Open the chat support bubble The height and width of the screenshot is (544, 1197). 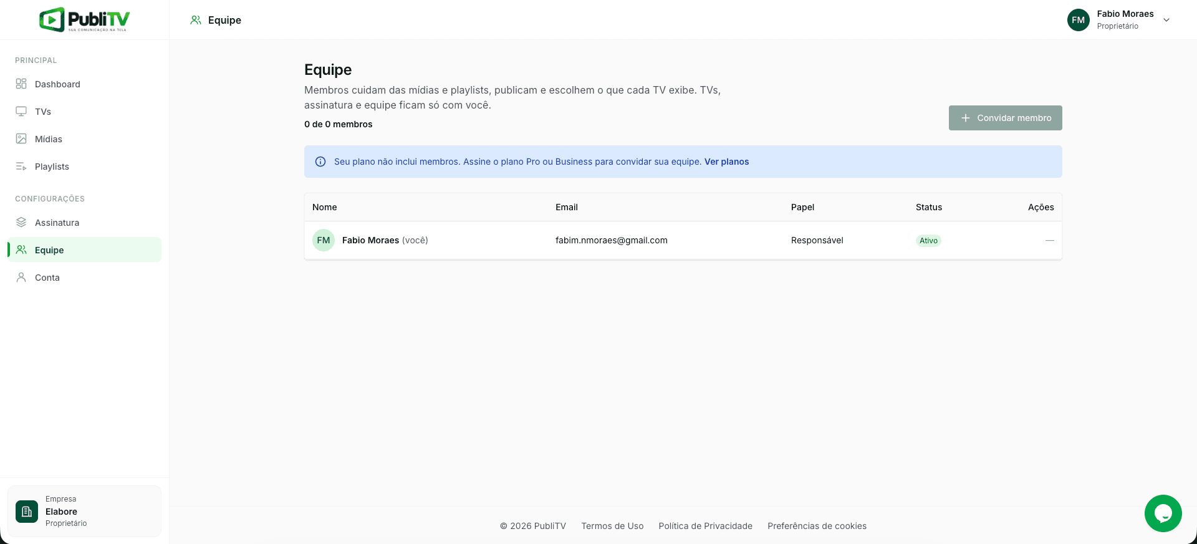pyautogui.click(x=1163, y=513)
